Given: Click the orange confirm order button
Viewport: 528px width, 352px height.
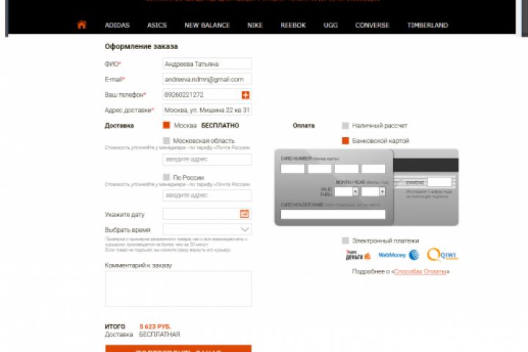Looking at the screenshot, I should click(178, 348).
